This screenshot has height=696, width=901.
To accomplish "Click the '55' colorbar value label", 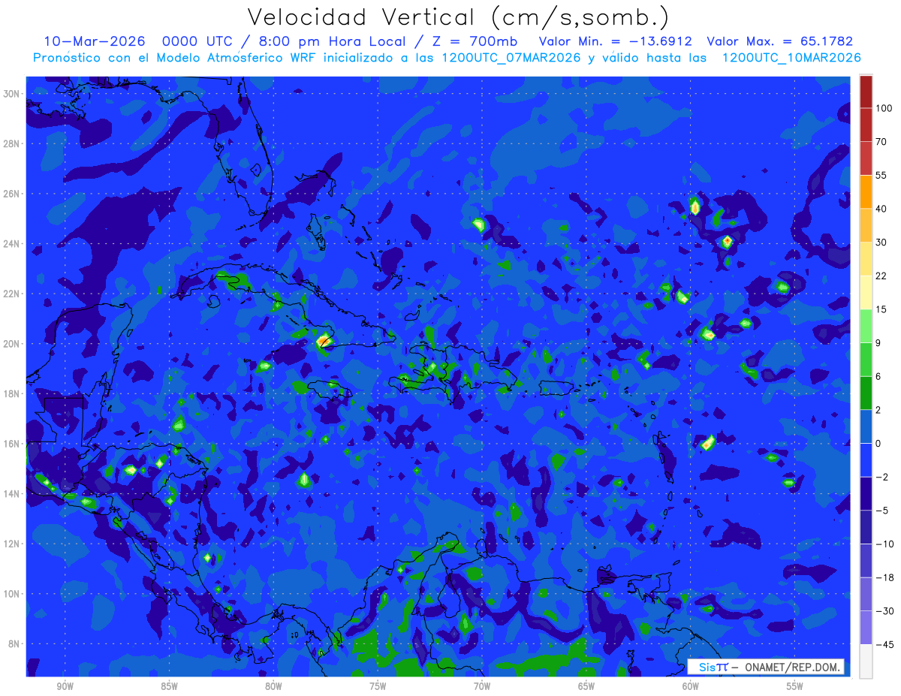I will 881,175.
